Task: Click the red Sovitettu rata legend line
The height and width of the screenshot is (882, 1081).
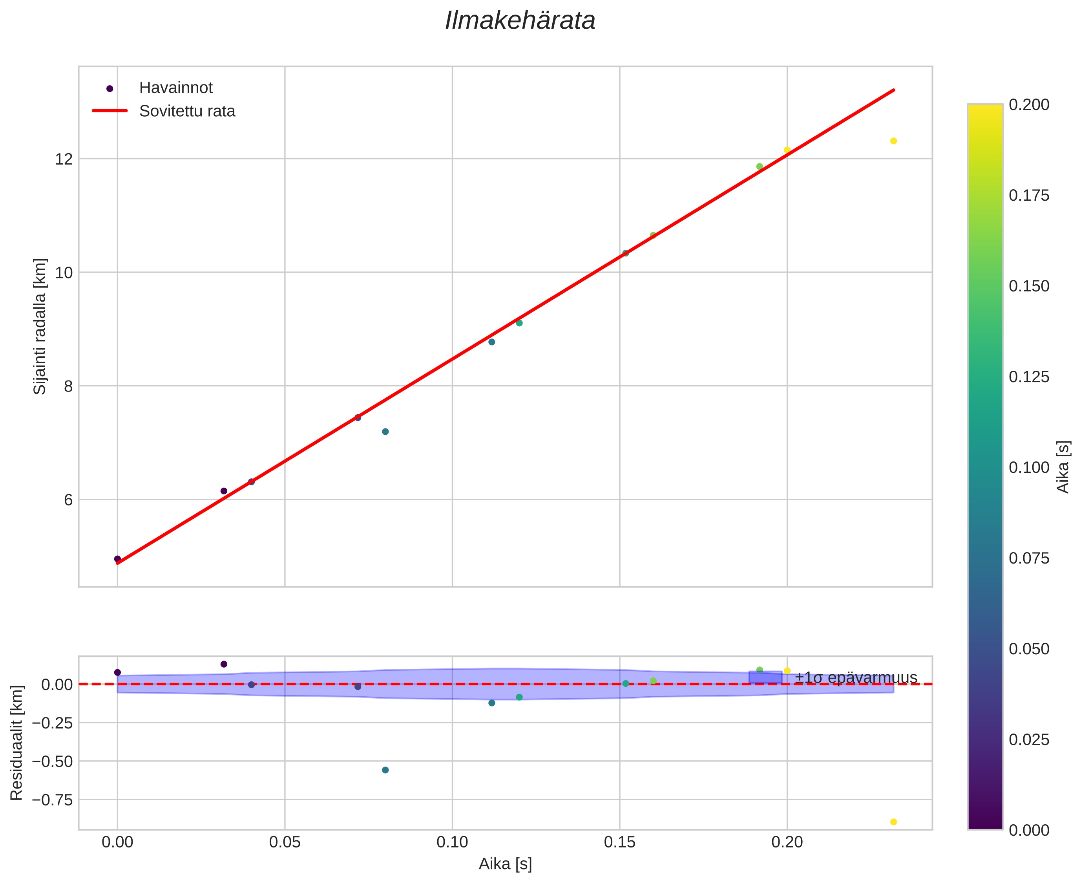Action: pos(110,111)
